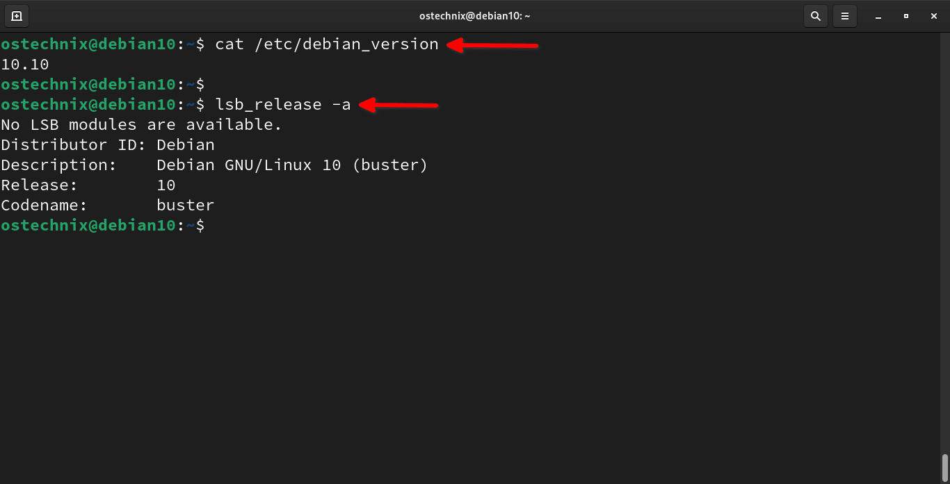Click the three-line menu icon

click(x=844, y=15)
